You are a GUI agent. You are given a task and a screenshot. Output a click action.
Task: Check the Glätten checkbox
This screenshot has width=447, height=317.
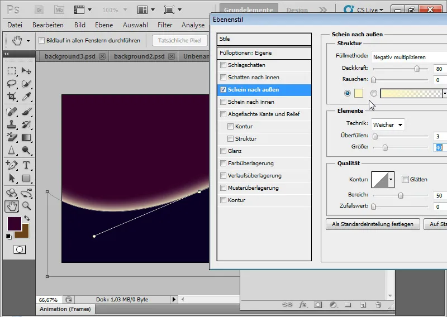pos(405,180)
